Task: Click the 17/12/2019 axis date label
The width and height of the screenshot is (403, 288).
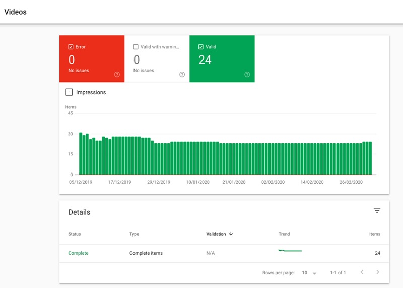Action: [119, 182]
